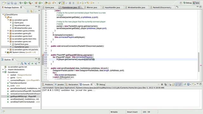Image resolution: width=203 pixels, height=114 pixels.
Task: Click the Debug bug toolbar icon
Action: click(20, 3)
